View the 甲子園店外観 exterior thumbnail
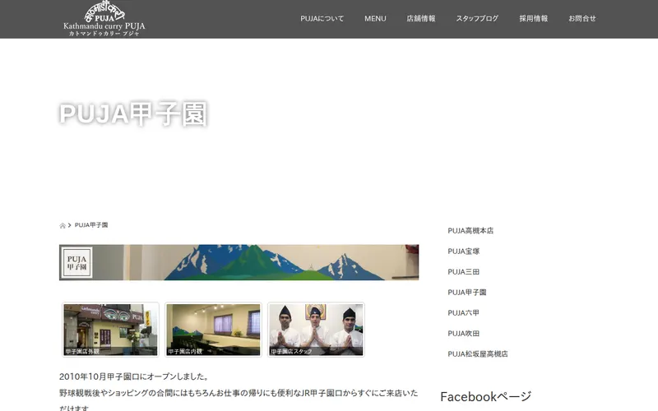Image resolution: width=658 pixels, height=411 pixels. click(110, 330)
